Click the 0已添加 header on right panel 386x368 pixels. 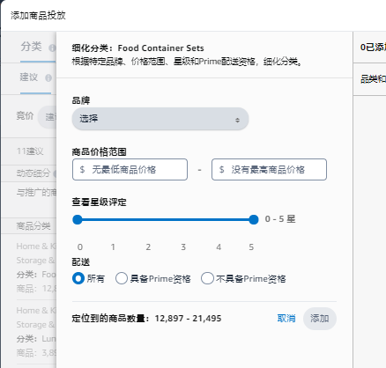pos(373,48)
